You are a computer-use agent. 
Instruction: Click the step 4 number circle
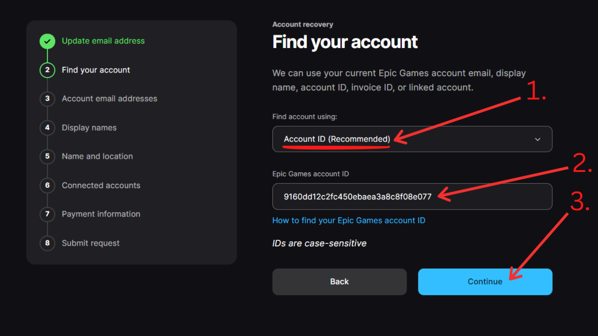click(x=47, y=128)
